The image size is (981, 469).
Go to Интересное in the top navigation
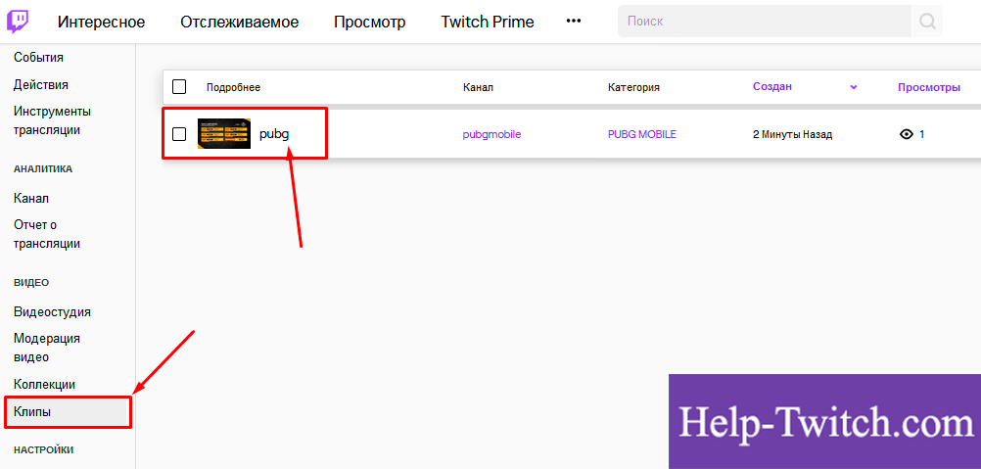102,22
